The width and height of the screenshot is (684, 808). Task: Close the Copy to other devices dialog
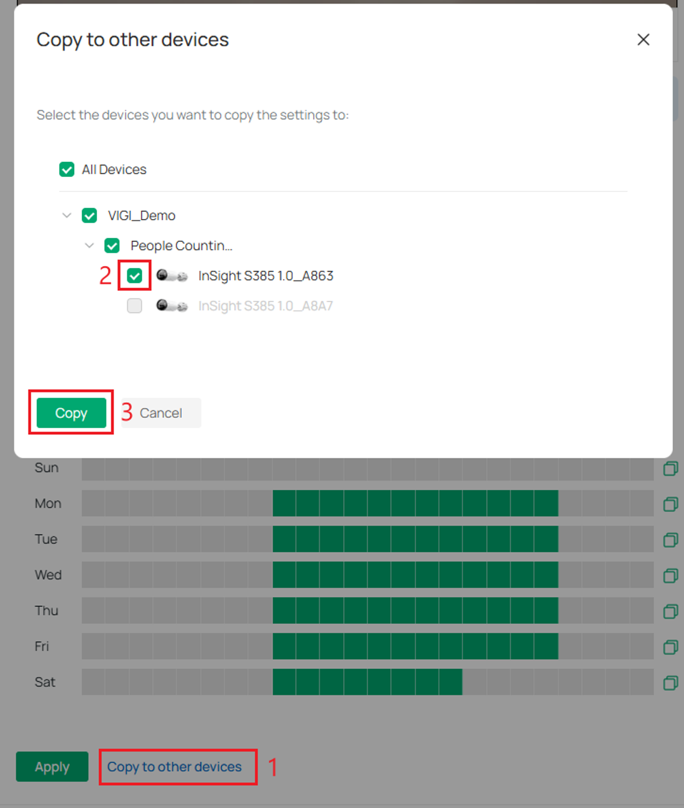click(643, 40)
